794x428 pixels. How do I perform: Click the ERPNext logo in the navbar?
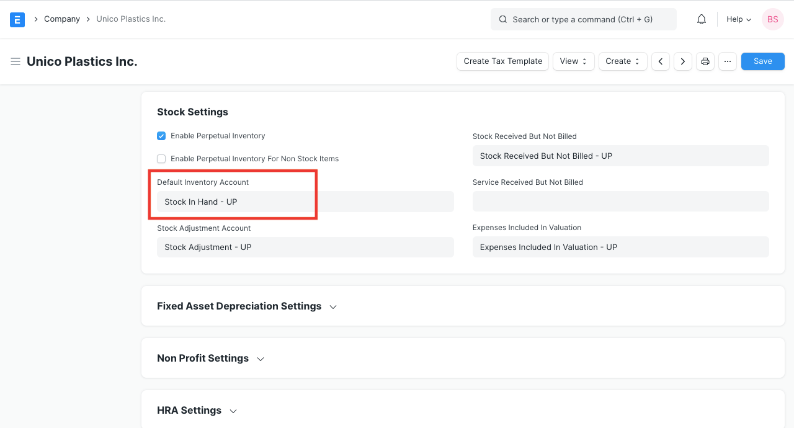(17, 19)
